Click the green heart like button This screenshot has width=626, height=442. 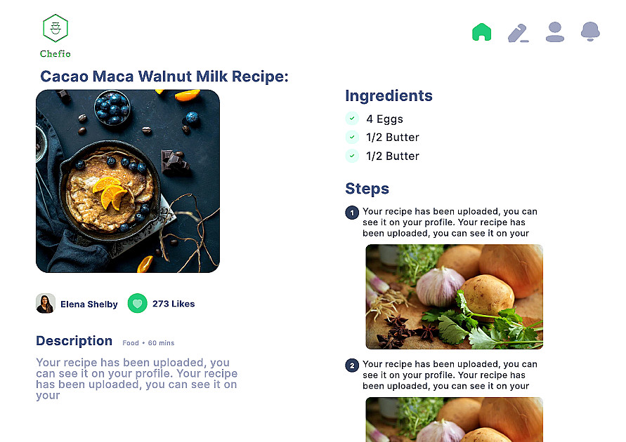(x=137, y=303)
